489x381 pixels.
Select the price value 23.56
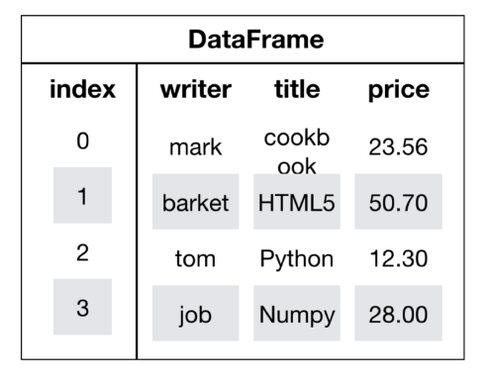click(x=398, y=147)
